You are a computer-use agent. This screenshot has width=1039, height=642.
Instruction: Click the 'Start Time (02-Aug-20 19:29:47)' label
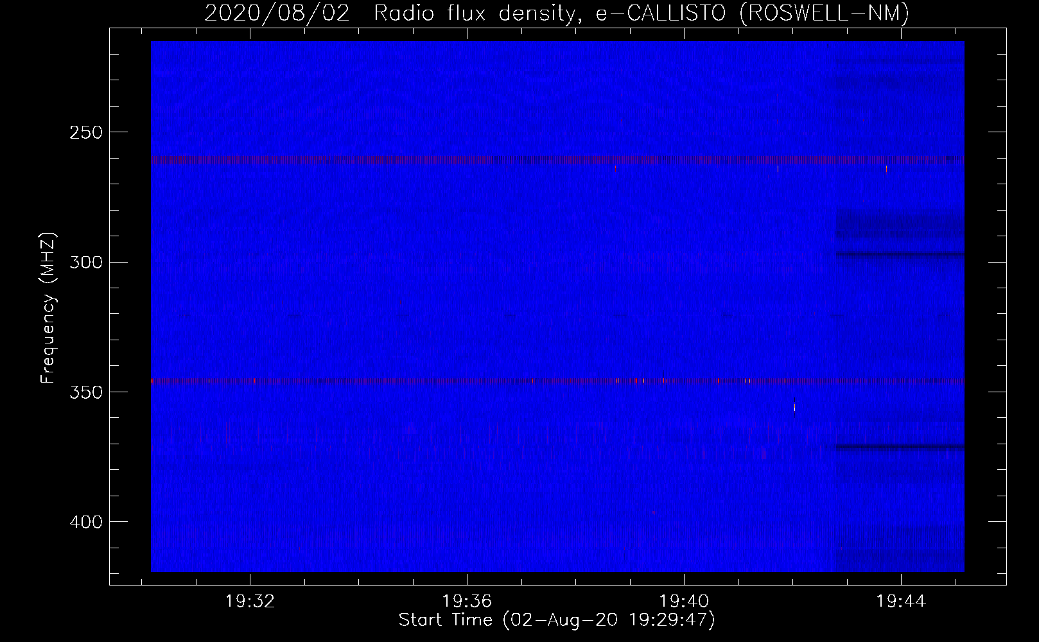[x=557, y=620]
